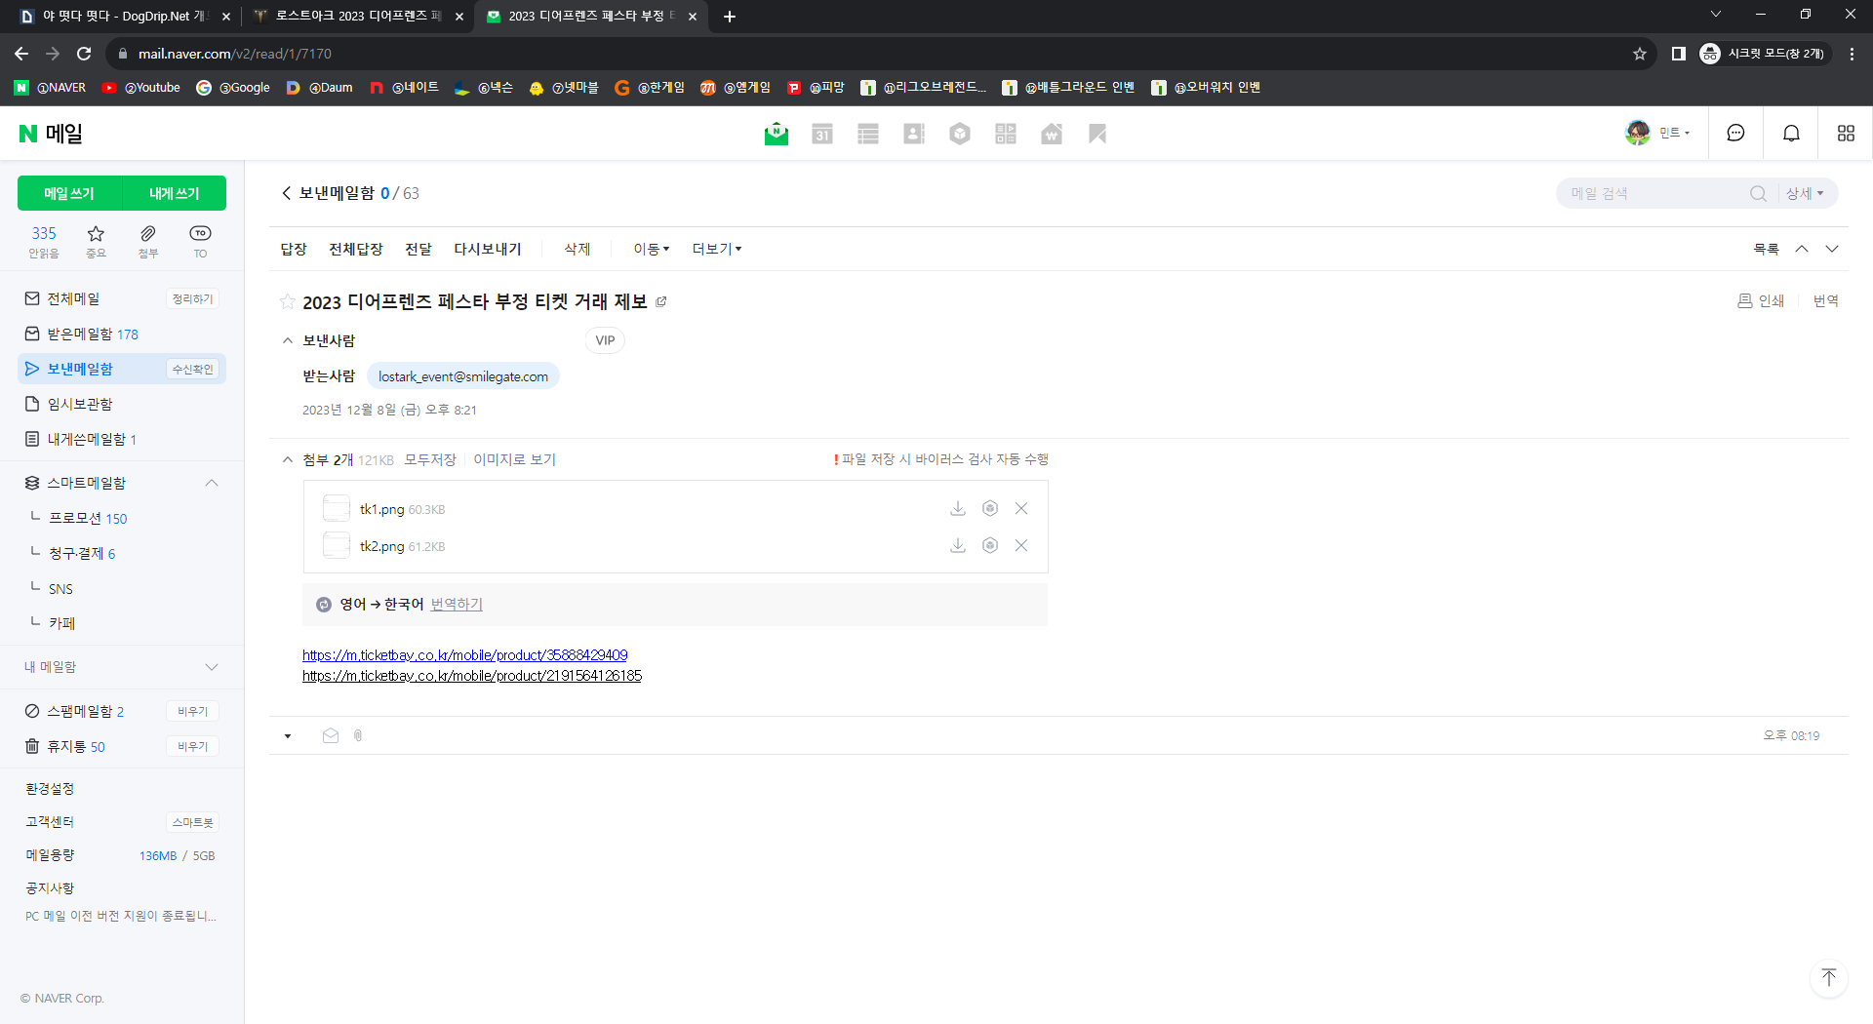
Task: Expand the 더보기 dropdown menu
Action: point(717,249)
